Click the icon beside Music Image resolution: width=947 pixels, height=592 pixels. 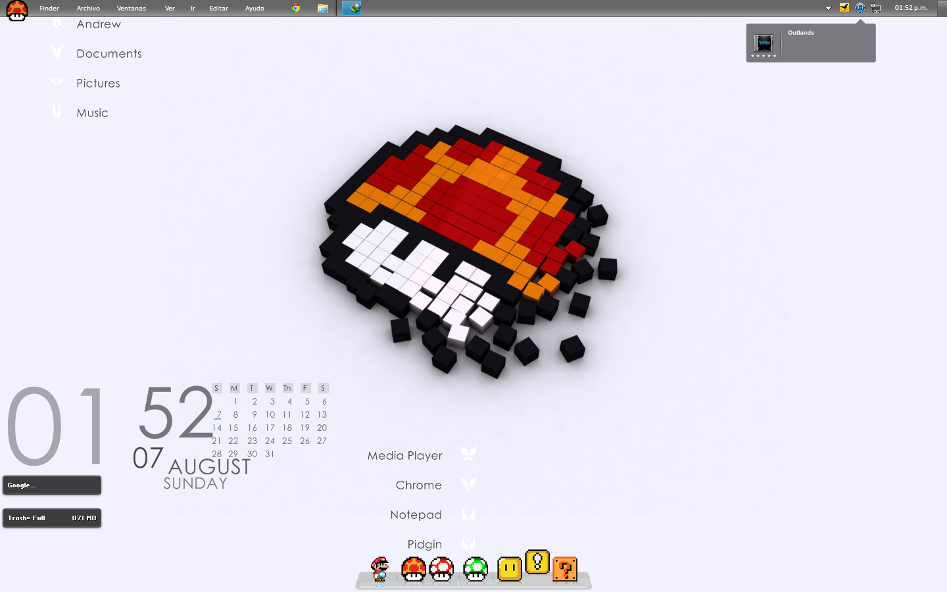pos(57,111)
